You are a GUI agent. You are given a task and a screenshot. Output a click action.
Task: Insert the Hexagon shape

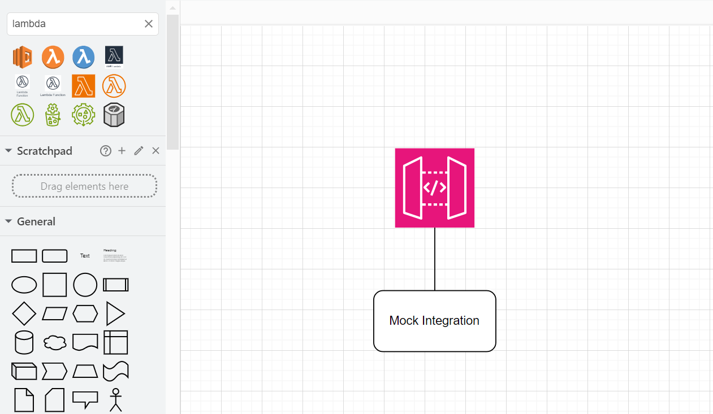coord(85,313)
